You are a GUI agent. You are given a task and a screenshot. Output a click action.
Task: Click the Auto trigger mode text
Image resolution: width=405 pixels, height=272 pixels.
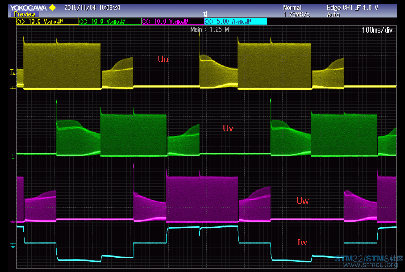[333, 14]
